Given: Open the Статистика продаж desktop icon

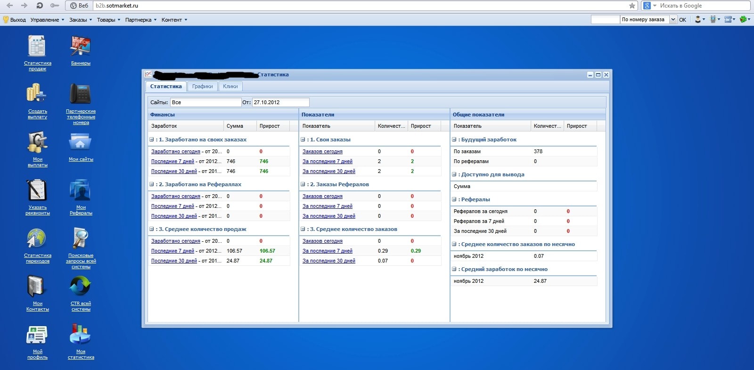Looking at the screenshot, I should pyautogui.click(x=37, y=47).
